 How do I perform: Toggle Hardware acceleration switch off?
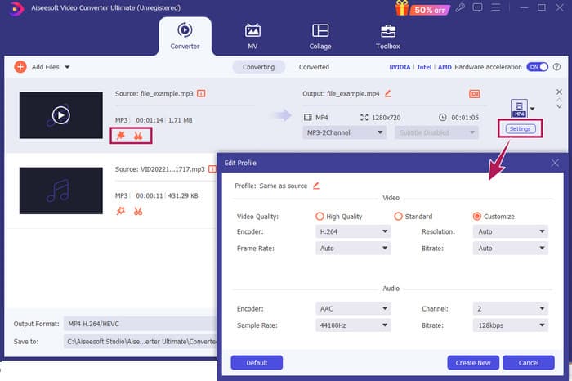(538, 67)
